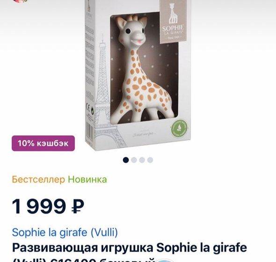
Task: Open the Бестселлер tag
Action: (x=38, y=179)
